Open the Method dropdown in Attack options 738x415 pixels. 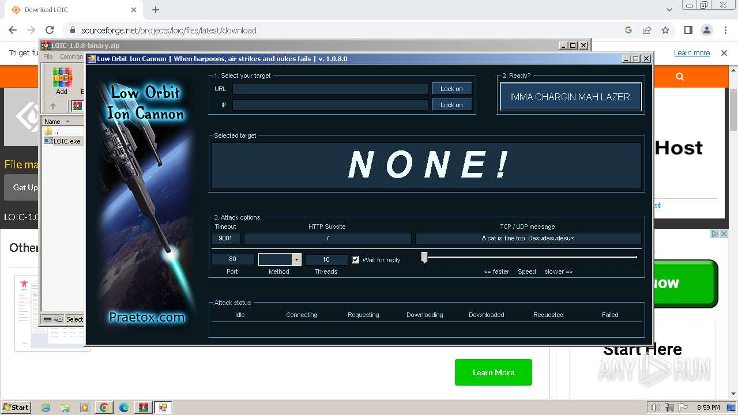(x=296, y=259)
